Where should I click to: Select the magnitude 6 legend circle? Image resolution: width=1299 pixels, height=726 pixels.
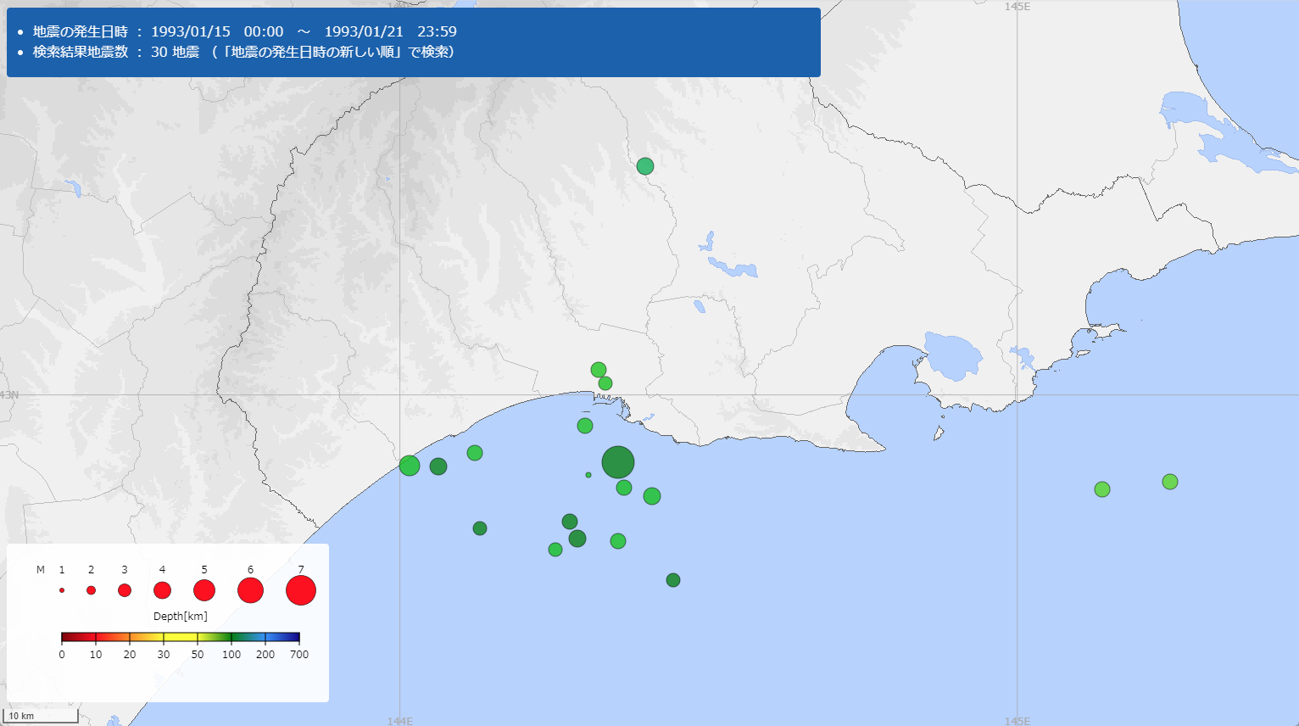tap(250, 590)
